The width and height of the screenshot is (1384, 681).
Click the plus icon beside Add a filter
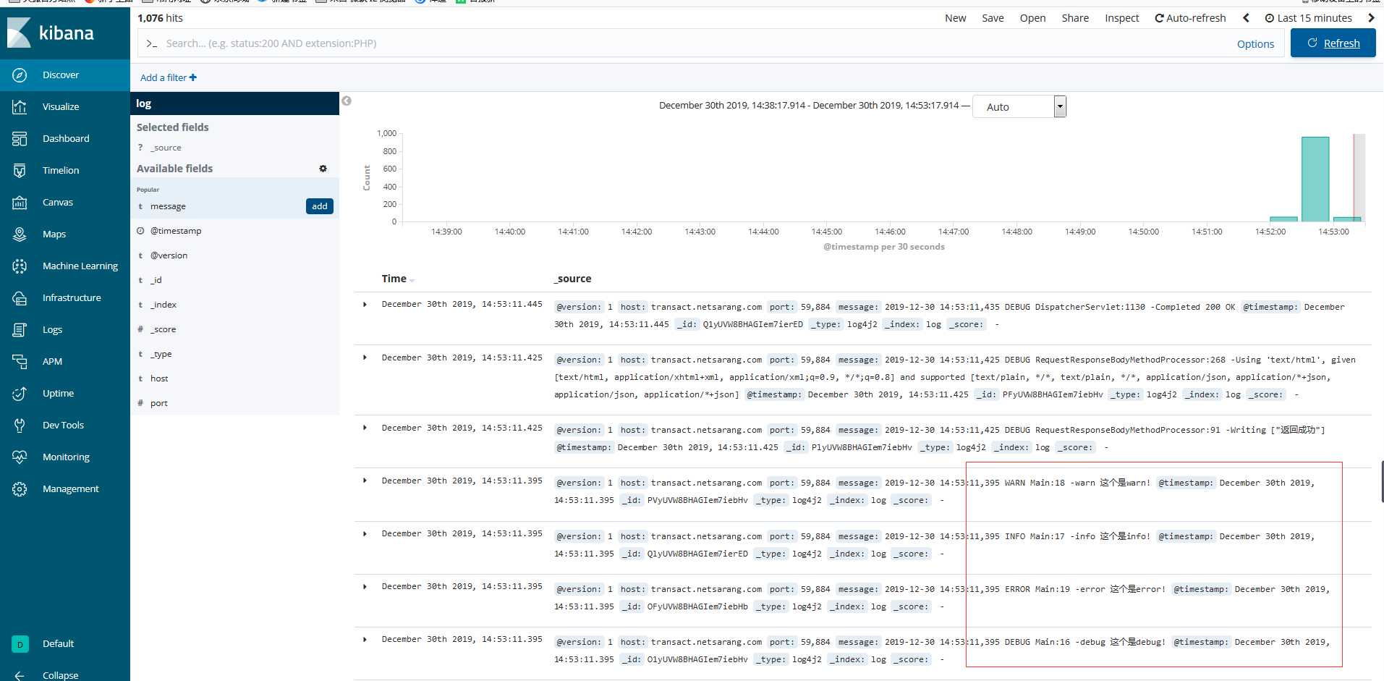193,77
